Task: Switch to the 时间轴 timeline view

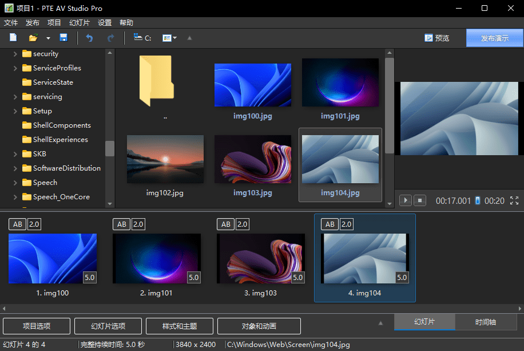Action: click(x=486, y=322)
